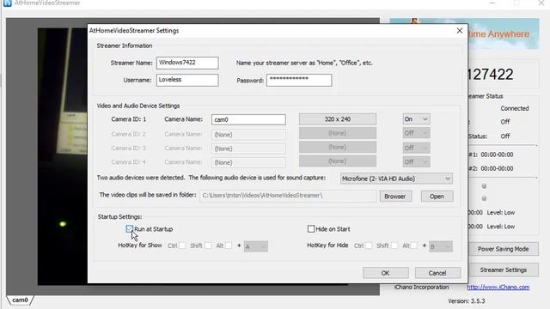Open the Camera ID 3 Off dropdown
The height and width of the screenshot is (309, 550).
click(416, 148)
